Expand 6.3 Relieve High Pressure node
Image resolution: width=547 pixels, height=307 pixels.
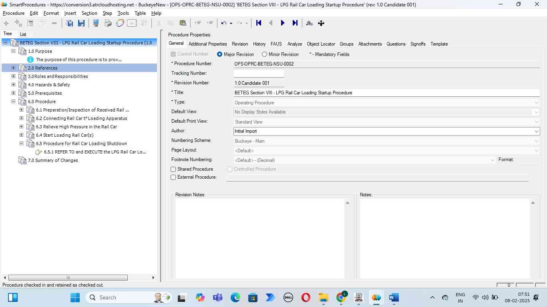click(x=21, y=127)
